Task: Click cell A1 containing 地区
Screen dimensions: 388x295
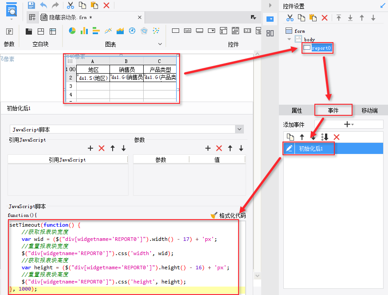Action: (93, 70)
